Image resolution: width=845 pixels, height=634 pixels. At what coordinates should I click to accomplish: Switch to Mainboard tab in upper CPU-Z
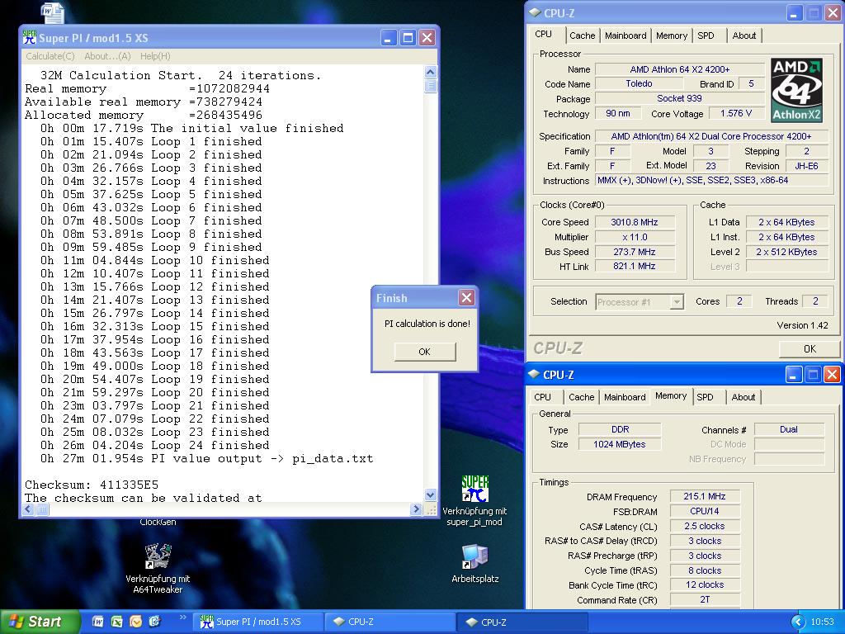[625, 35]
